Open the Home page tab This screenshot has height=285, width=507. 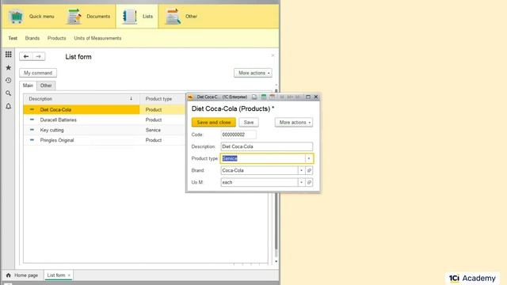pyautogui.click(x=22, y=275)
